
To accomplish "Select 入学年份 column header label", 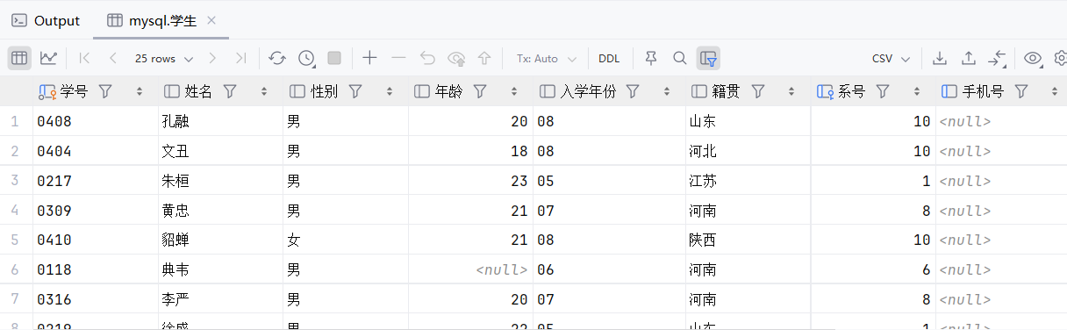I will (x=588, y=91).
